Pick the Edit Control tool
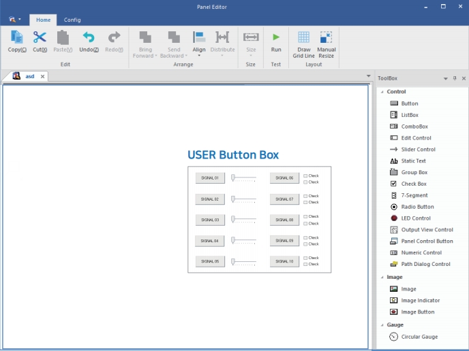Image resolution: width=469 pixels, height=351 pixels. pyautogui.click(x=410, y=138)
